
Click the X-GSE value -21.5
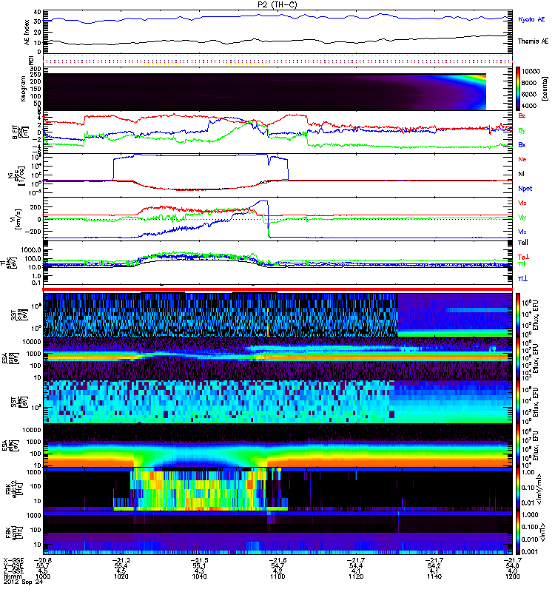point(199,560)
